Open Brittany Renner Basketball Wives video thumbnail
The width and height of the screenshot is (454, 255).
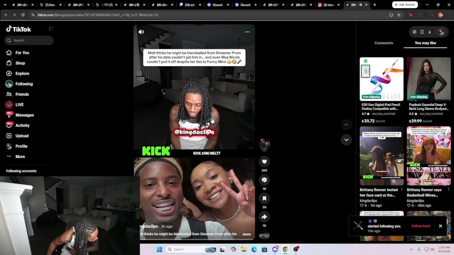click(x=429, y=156)
